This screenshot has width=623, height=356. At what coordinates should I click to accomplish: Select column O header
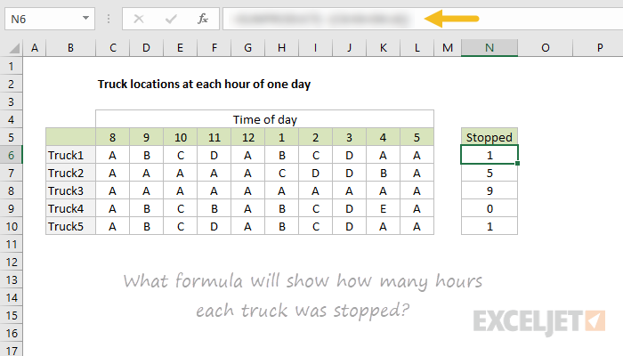[x=545, y=48]
